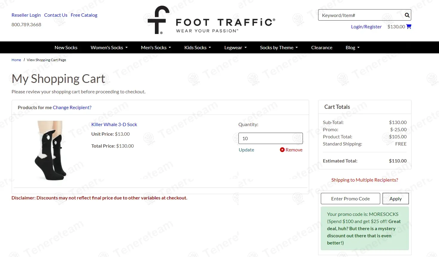Focus the Enter Promo Code field
This screenshot has width=439, height=257.
pyautogui.click(x=350, y=199)
